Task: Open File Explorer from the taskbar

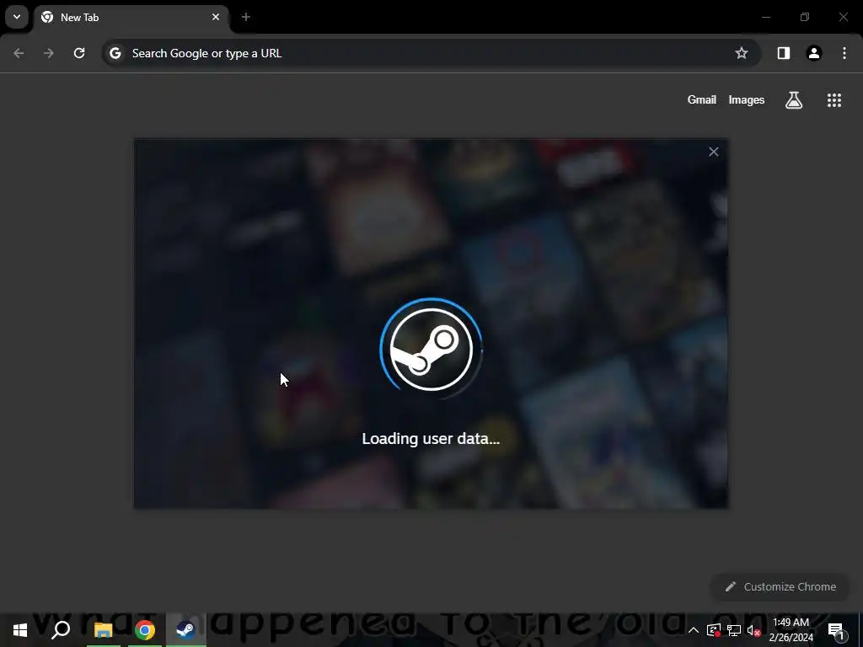Action: pos(103,630)
